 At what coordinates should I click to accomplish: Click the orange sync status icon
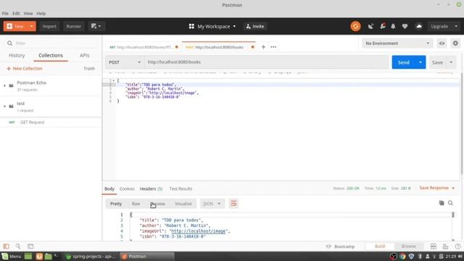click(355, 26)
